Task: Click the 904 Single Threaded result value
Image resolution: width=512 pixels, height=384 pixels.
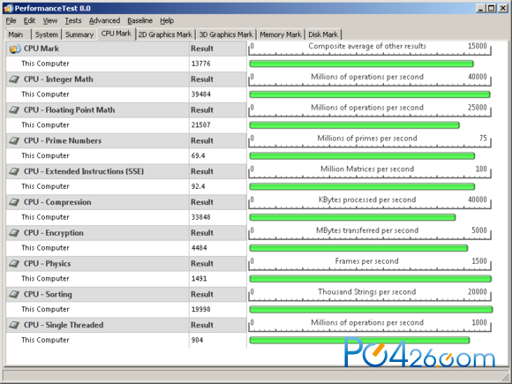Action: point(197,340)
